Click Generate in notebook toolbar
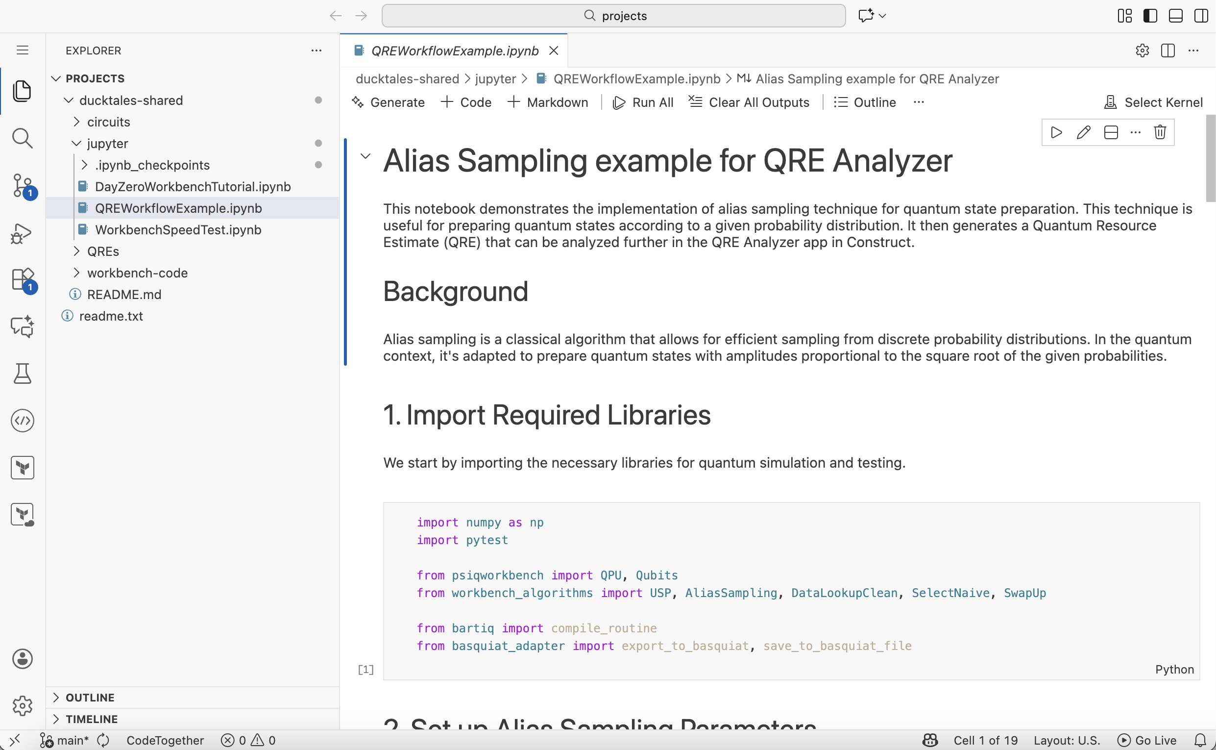The image size is (1216, 750). [388, 102]
